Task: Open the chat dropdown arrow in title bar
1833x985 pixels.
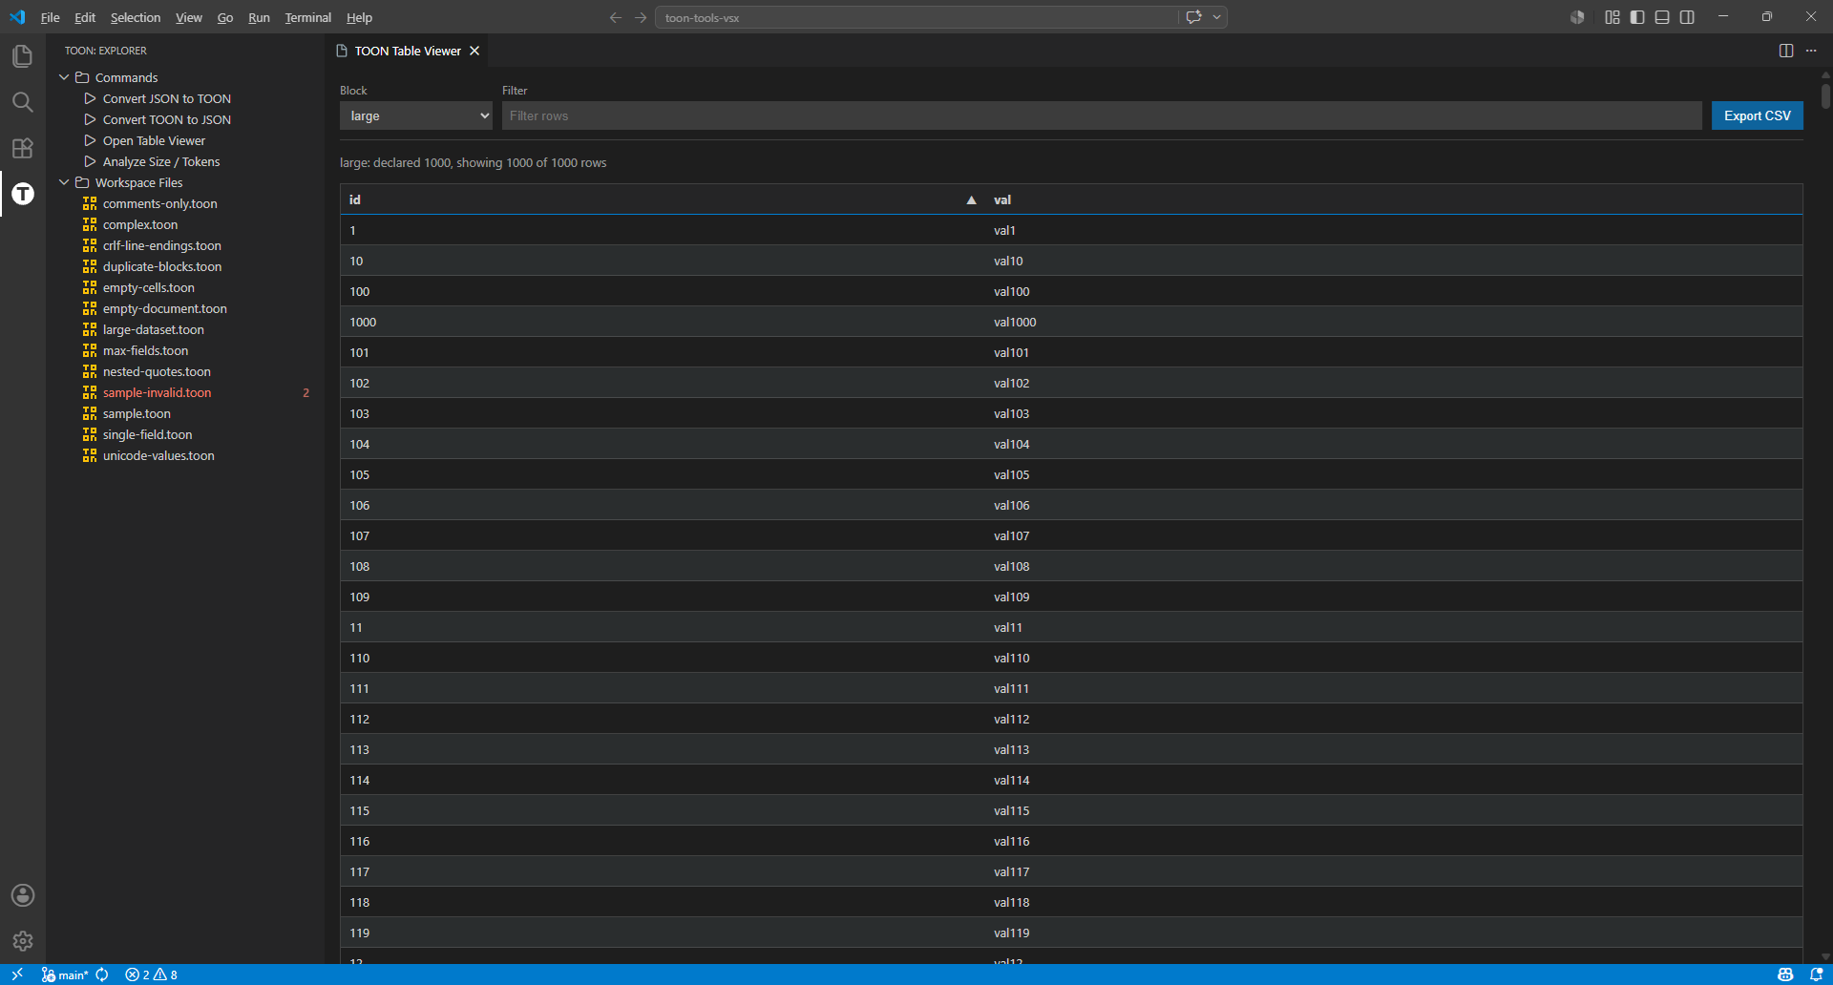Action: 1216,17
